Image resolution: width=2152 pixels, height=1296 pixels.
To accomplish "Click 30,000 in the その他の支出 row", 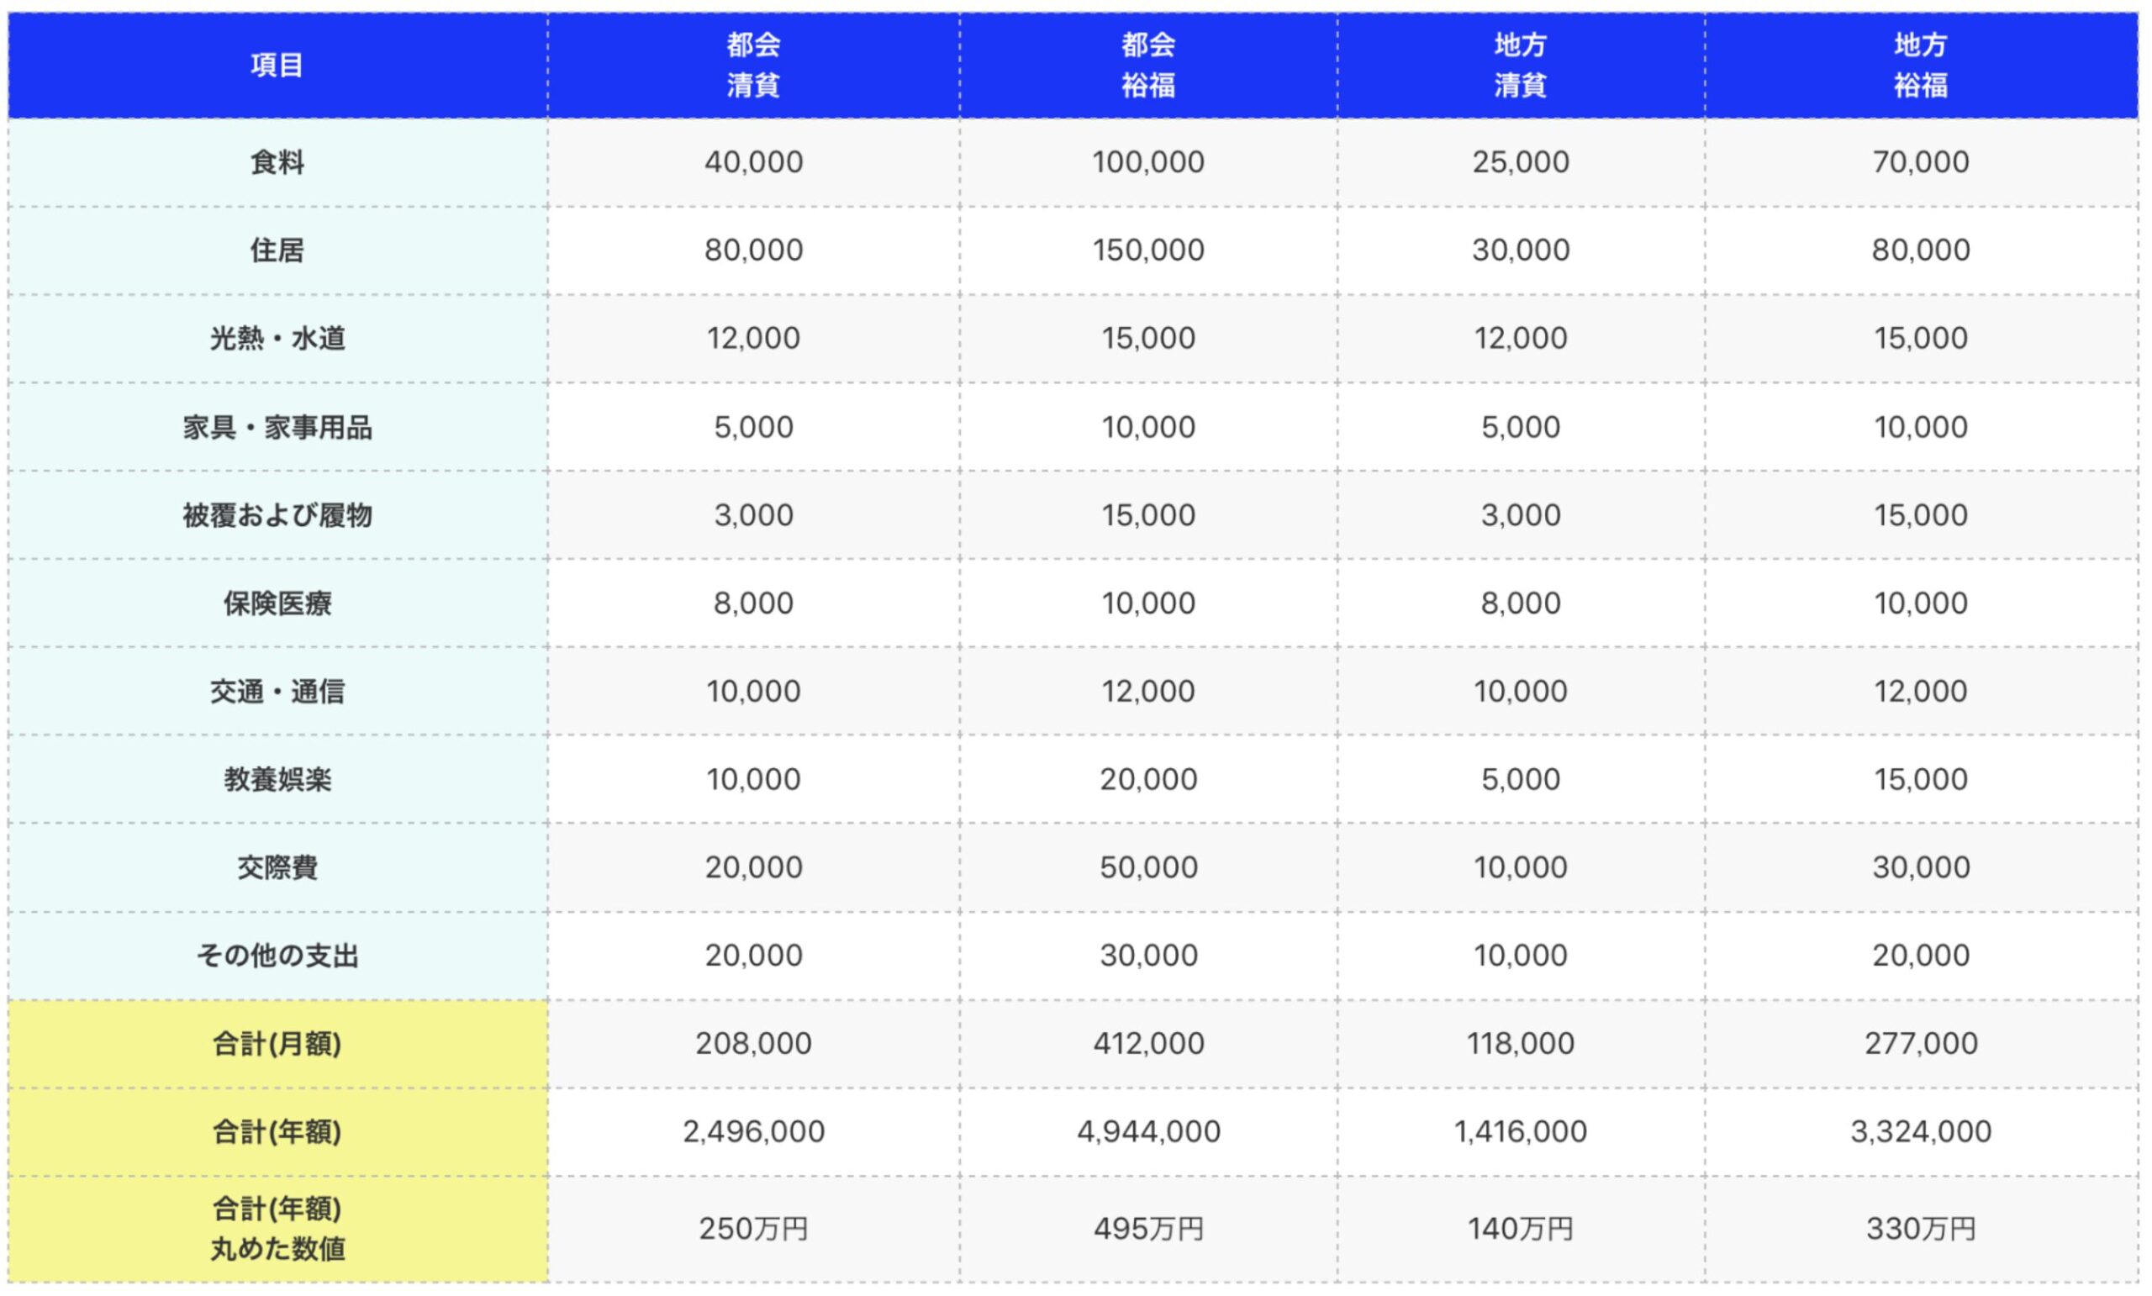I will (x=1148, y=956).
